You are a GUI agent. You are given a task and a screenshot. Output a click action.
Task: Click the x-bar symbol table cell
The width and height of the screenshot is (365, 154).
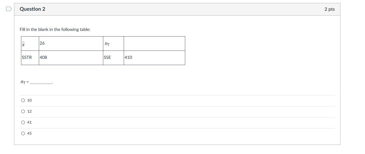coord(30,44)
